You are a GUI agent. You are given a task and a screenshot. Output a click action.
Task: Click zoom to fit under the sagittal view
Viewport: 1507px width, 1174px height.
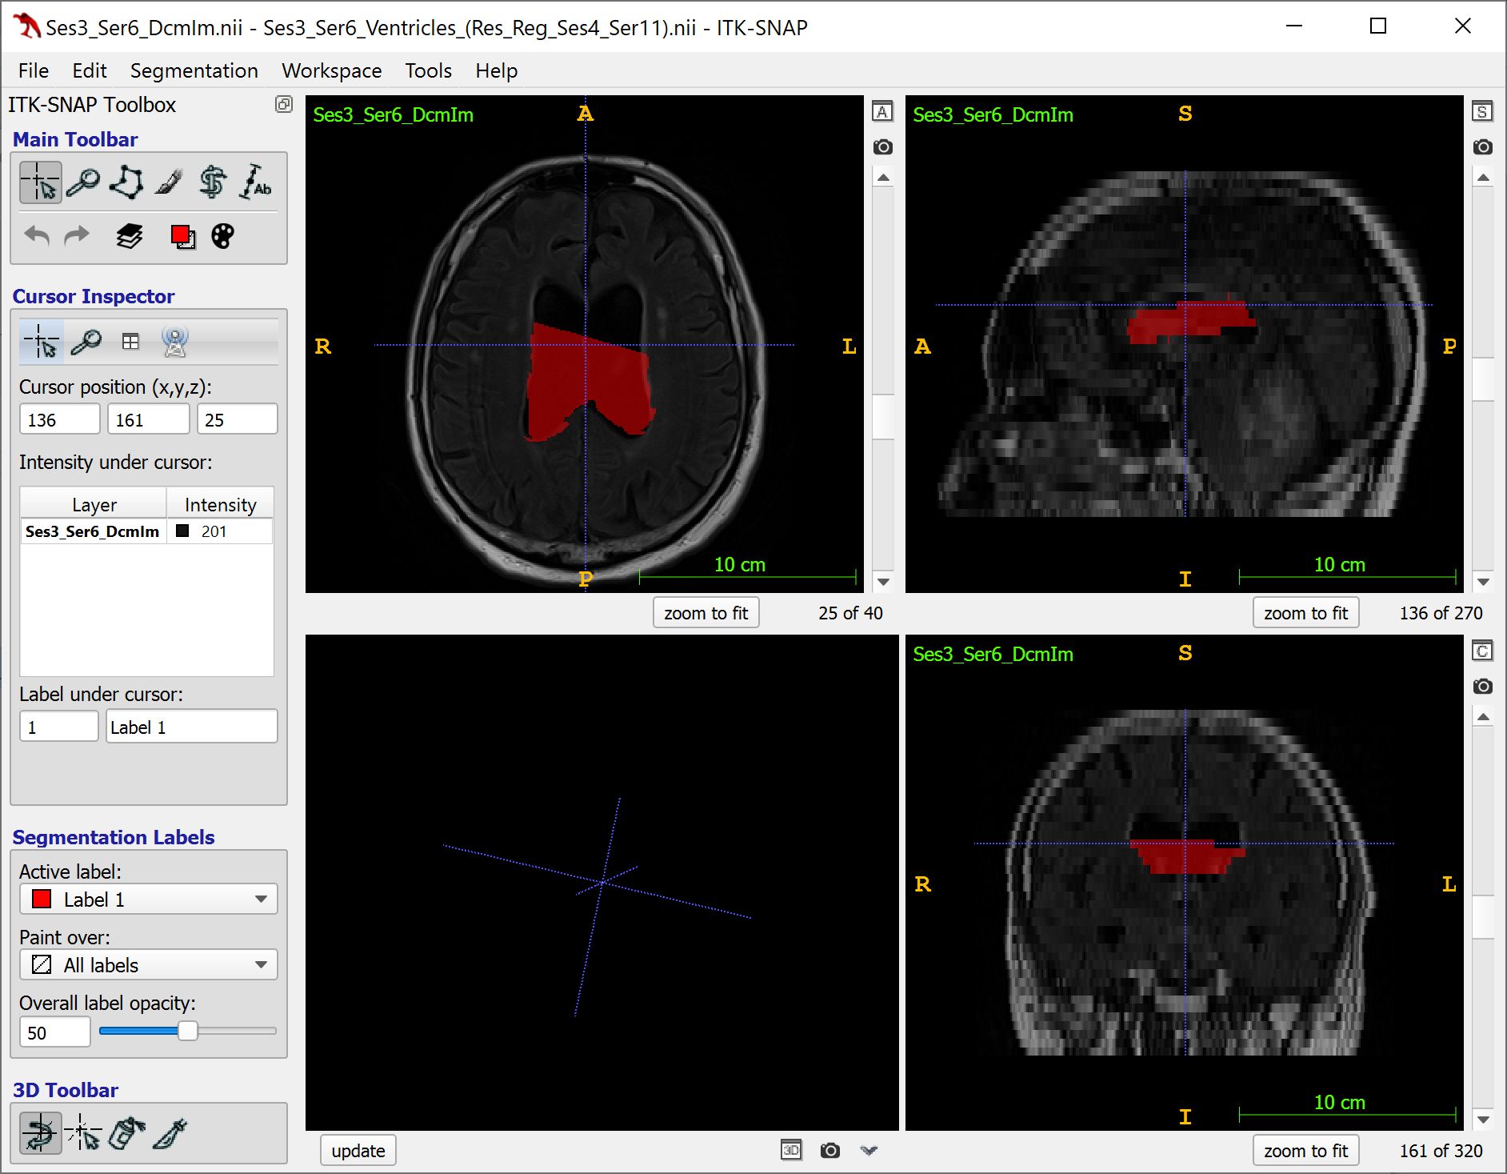[1305, 612]
